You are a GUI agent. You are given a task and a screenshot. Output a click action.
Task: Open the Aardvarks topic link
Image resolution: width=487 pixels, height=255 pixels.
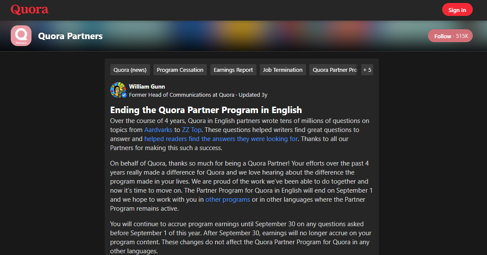click(158, 130)
